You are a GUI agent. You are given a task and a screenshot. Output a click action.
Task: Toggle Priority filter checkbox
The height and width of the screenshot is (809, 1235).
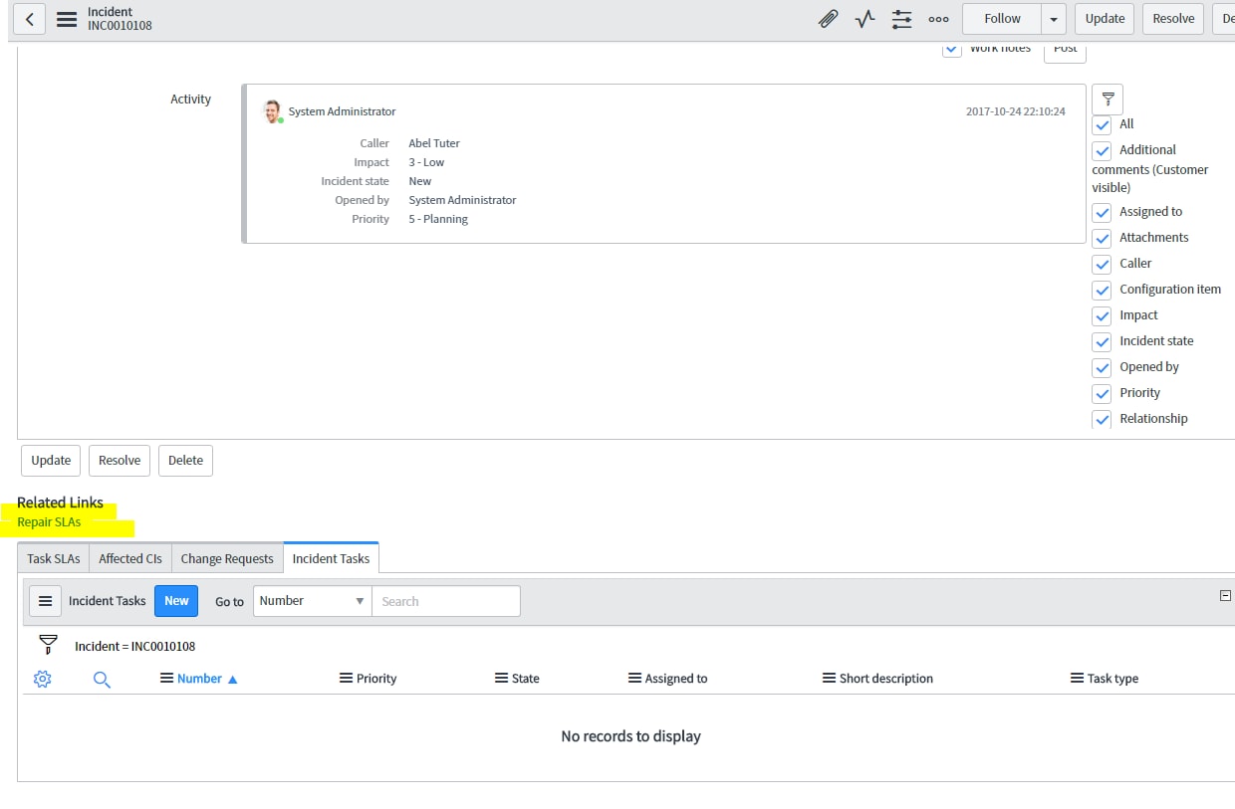point(1102,394)
